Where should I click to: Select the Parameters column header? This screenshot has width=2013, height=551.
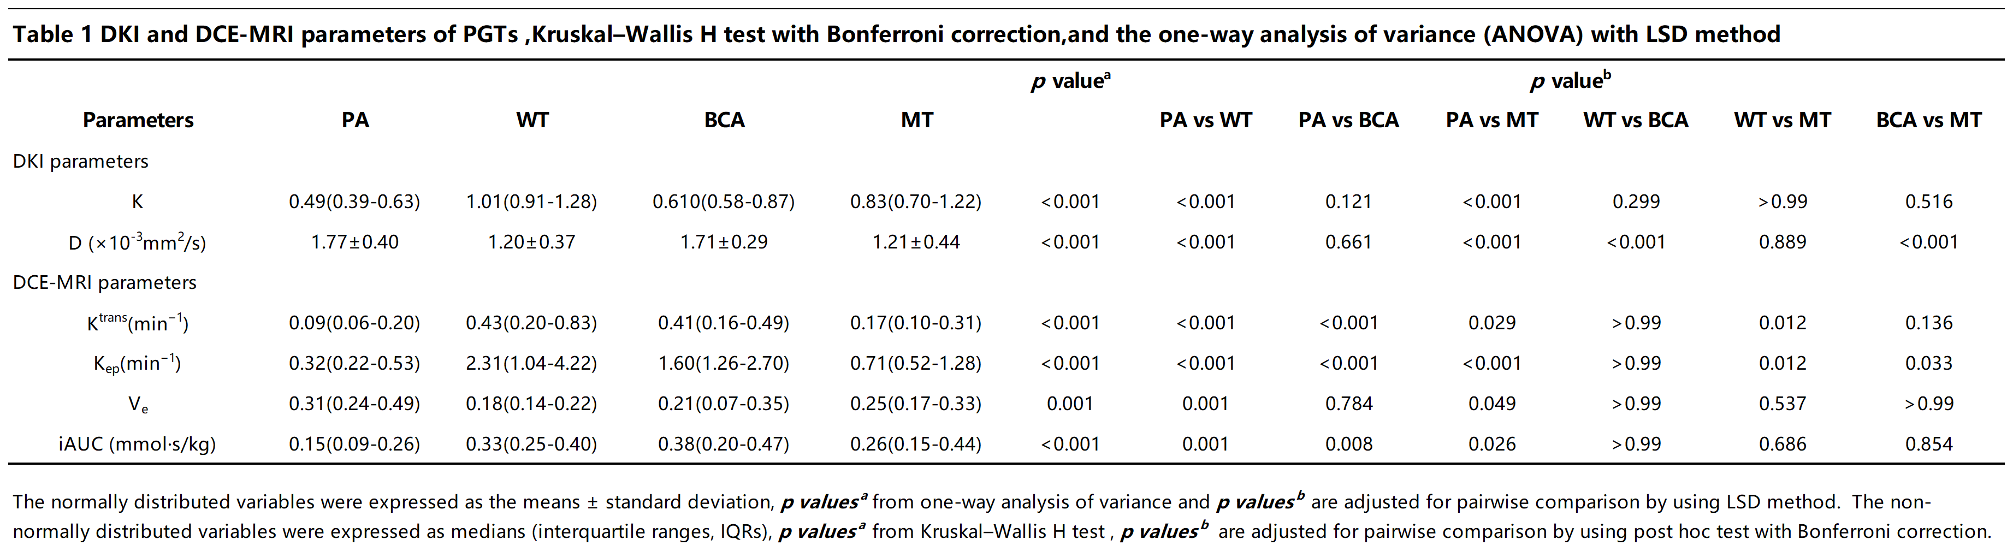[x=138, y=120]
